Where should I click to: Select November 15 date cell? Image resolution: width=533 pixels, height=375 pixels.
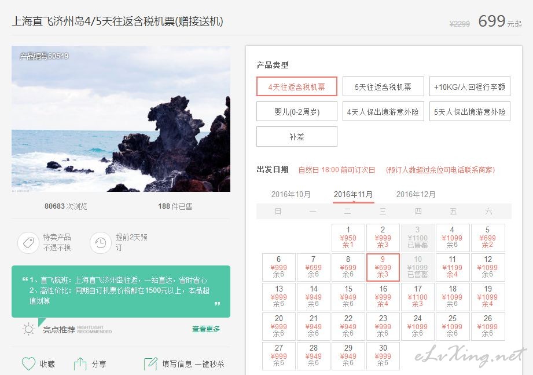(x=348, y=297)
